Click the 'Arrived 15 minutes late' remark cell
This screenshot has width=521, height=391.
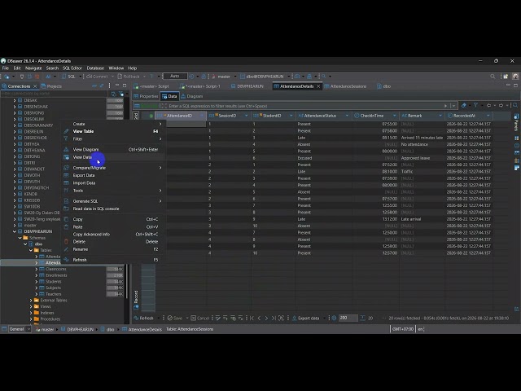422,138
